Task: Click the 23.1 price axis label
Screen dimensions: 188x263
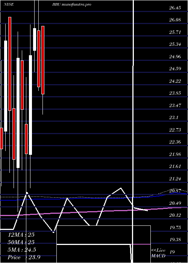Action: [x=174, y=118]
